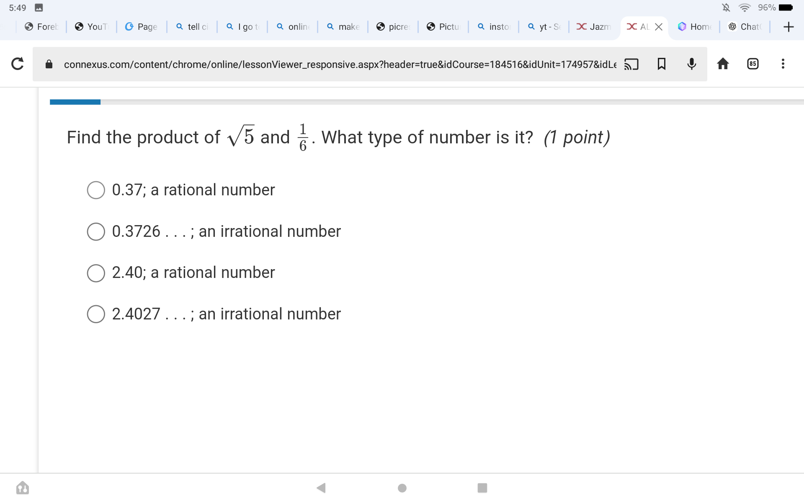804x503 pixels.
Task: Tap the Android home circle button
Action: tap(402, 487)
